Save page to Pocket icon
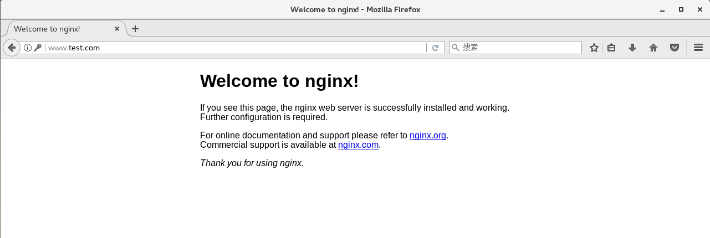710x238 pixels. 675,48
